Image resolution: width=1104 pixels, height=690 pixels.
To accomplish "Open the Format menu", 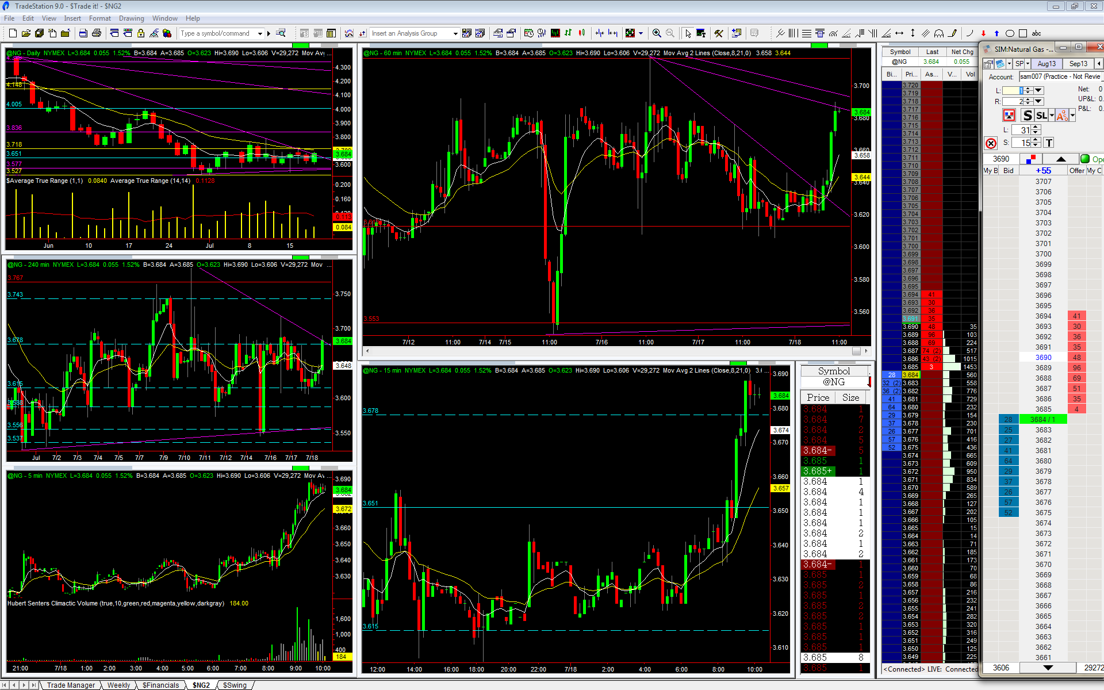I will tap(100, 18).
